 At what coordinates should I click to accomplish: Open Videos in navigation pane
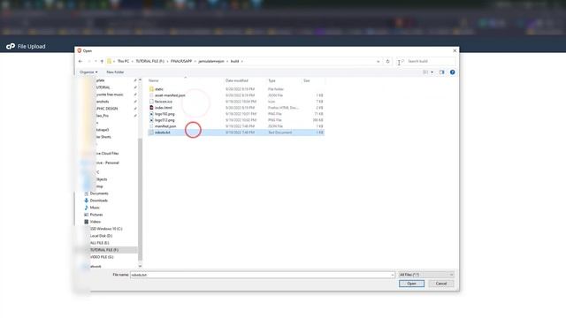(x=95, y=222)
